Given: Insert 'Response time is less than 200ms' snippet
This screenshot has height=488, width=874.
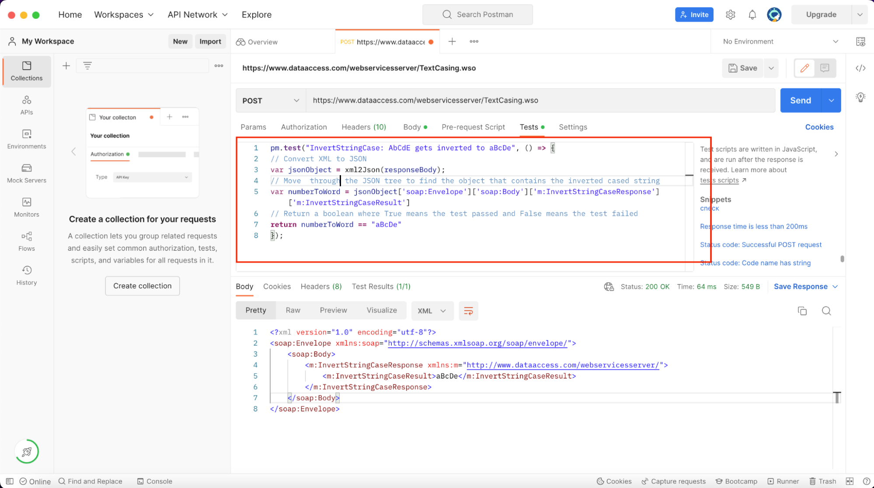Looking at the screenshot, I should point(753,226).
